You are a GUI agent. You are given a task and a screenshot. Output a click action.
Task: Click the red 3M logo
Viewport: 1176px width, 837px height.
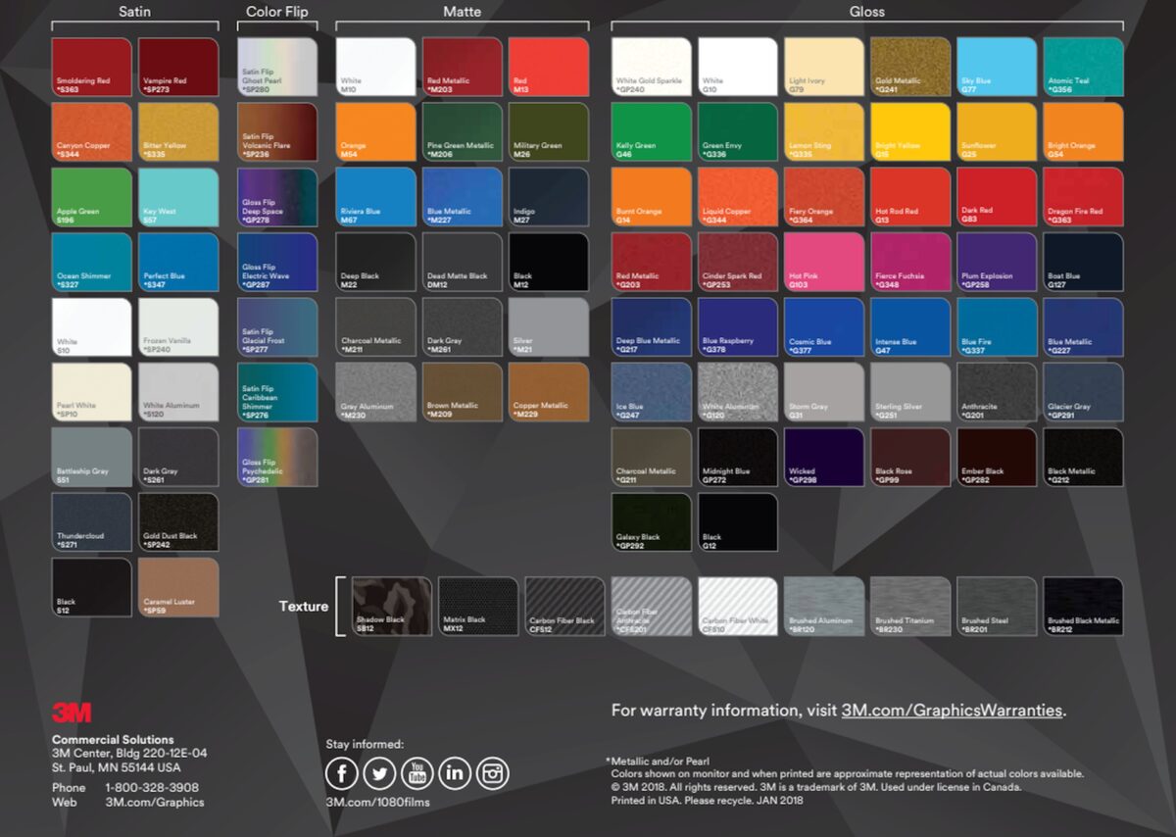[x=72, y=713]
